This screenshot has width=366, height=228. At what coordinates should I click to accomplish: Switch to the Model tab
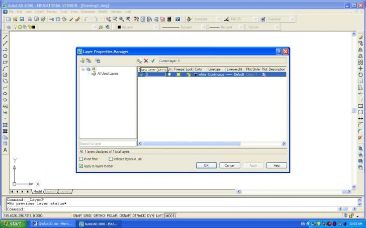coord(37,191)
